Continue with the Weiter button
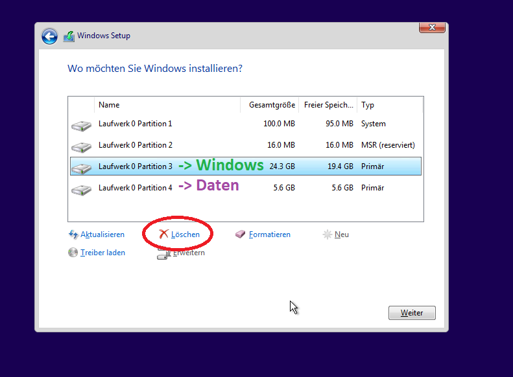 [x=412, y=313]
